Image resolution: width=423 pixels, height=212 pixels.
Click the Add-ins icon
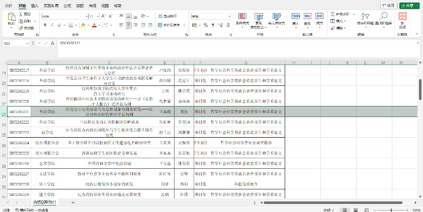click(x=403, y=19)
